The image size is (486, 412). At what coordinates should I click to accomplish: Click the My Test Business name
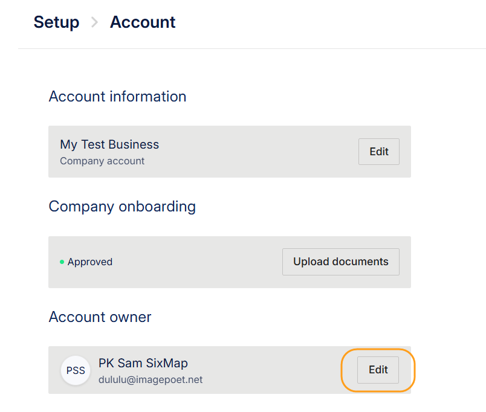point(109,144)
